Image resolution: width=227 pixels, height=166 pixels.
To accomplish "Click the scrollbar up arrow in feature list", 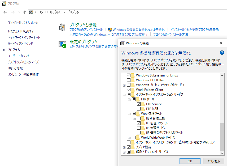I will pyautogui.click(x=222, y=75).
